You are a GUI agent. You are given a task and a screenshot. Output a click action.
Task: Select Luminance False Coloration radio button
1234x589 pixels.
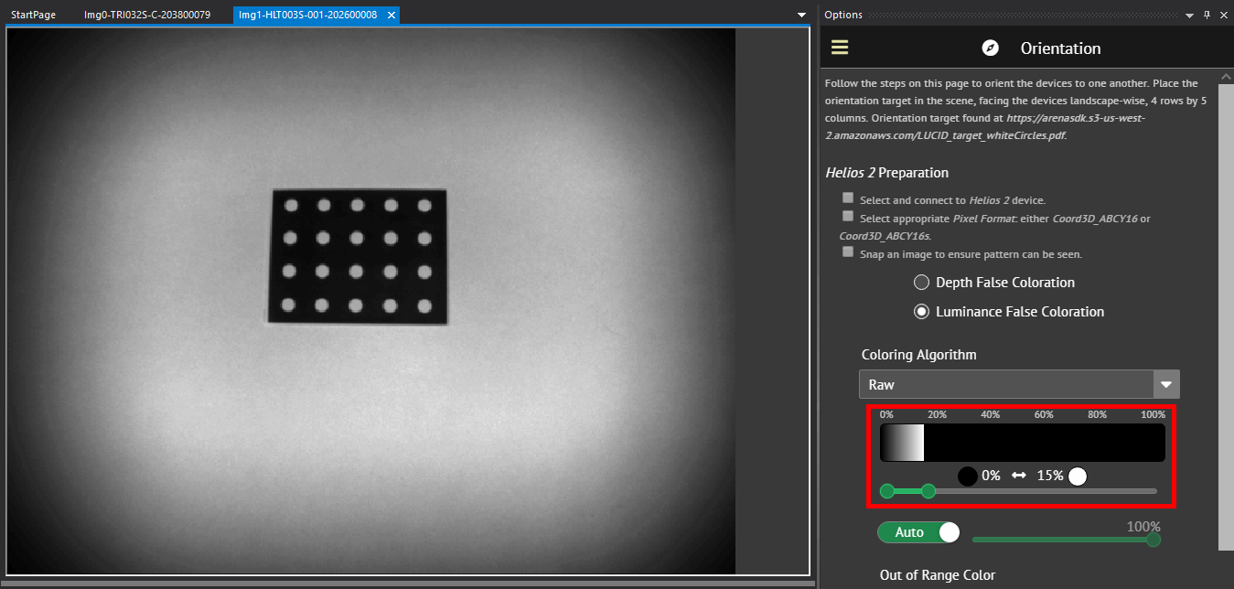pos(922,312)
